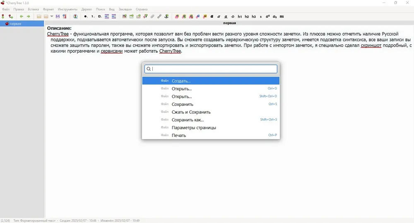Go back with green left arrow

click(22, 17)
